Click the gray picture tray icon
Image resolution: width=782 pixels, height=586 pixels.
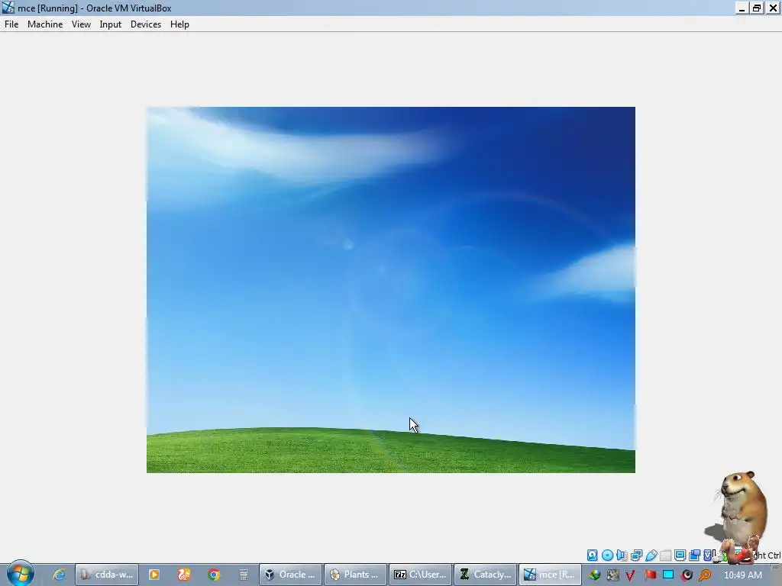click(x=613, y=575)
